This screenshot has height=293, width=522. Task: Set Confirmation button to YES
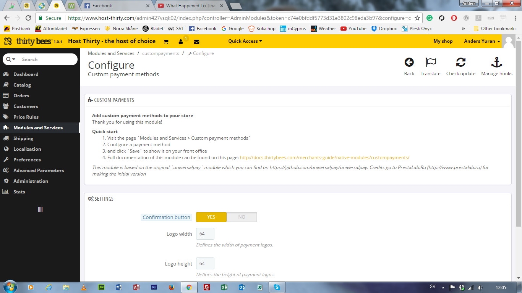click(211, 217)
